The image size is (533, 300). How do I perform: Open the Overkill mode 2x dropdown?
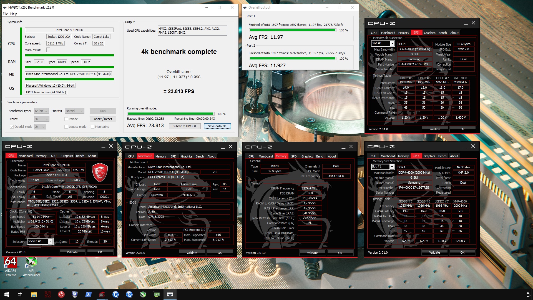(x=40, y=127)
